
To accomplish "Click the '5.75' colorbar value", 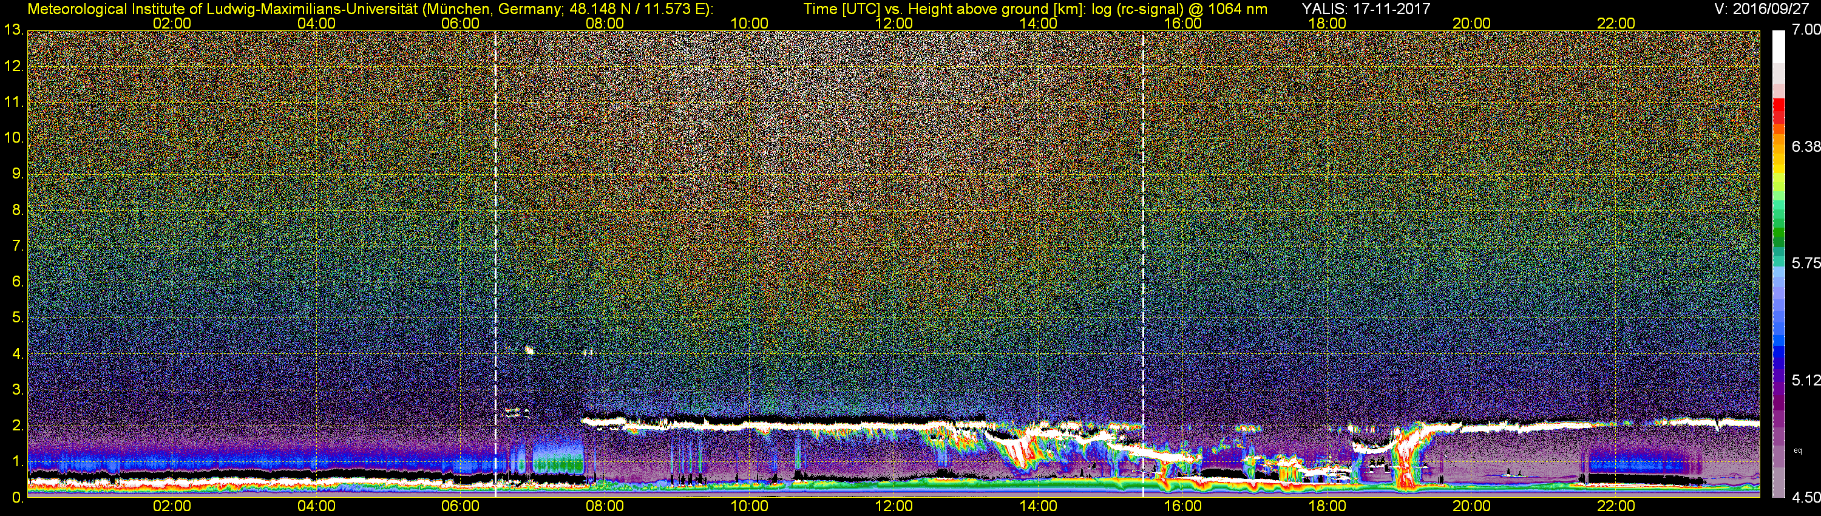I will [x=1805, y=263].
